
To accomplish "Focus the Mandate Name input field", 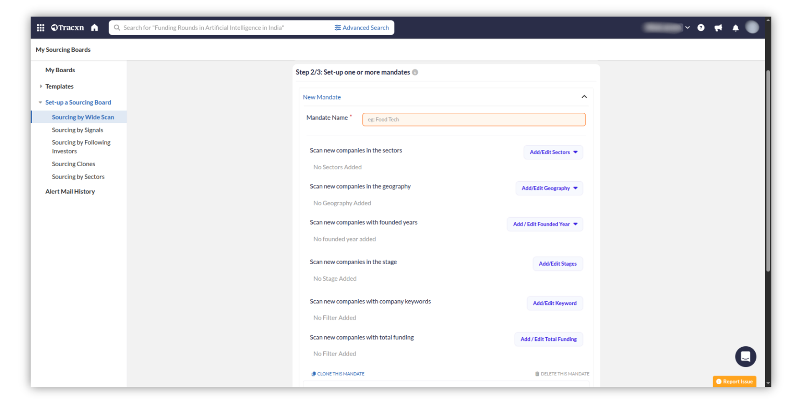I will point(474,119).
